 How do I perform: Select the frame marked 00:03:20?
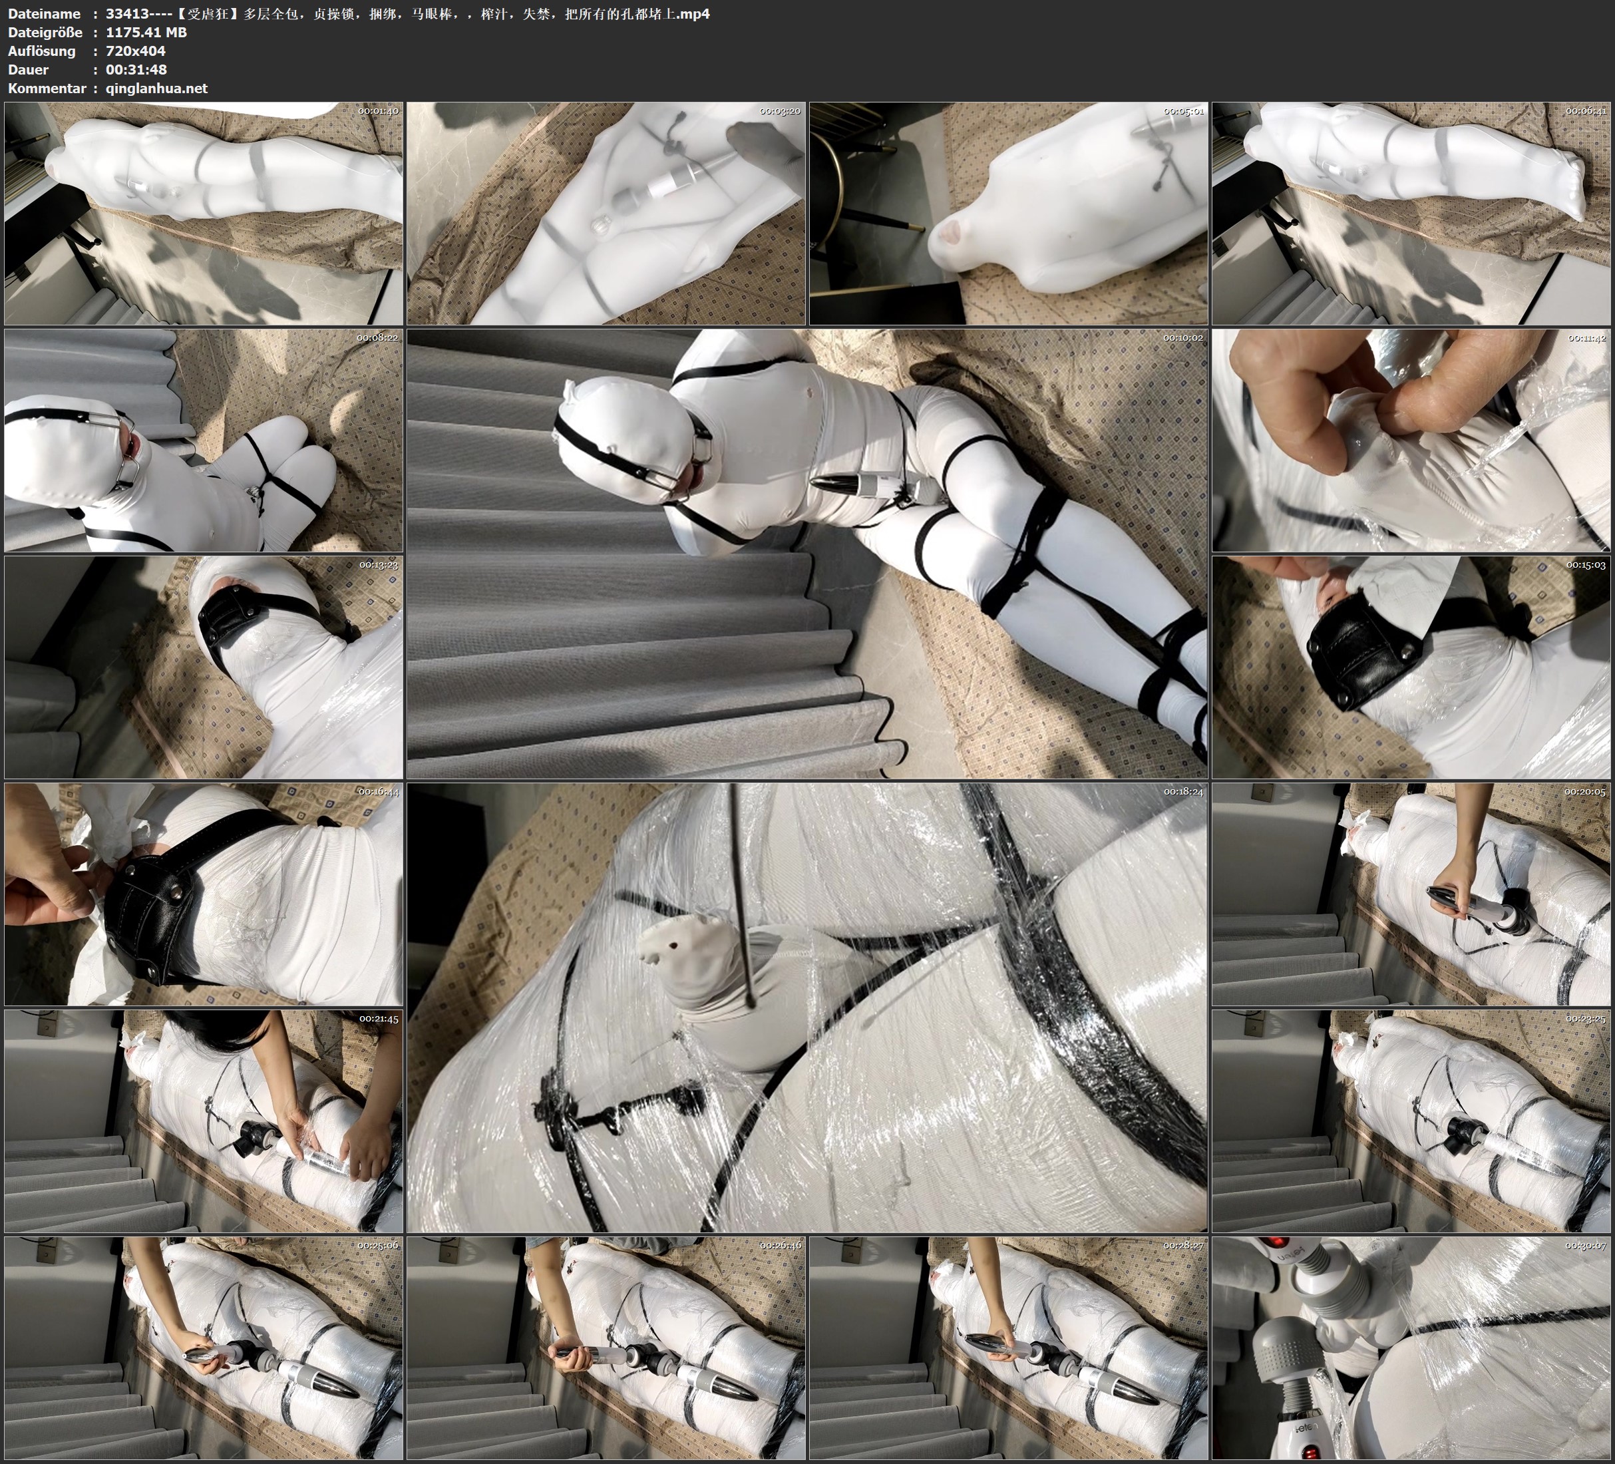(606, 213)
